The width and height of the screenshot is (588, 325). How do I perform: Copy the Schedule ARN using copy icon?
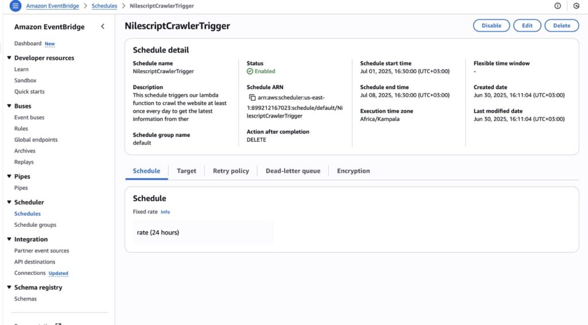click(252, 98)
